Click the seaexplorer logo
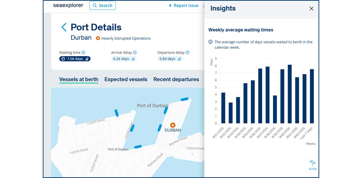This screenshot has width=362, height=178. (68, 5)
